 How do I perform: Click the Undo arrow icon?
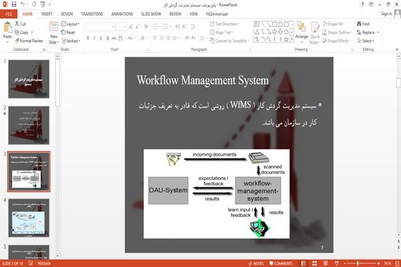pos(23,5)
